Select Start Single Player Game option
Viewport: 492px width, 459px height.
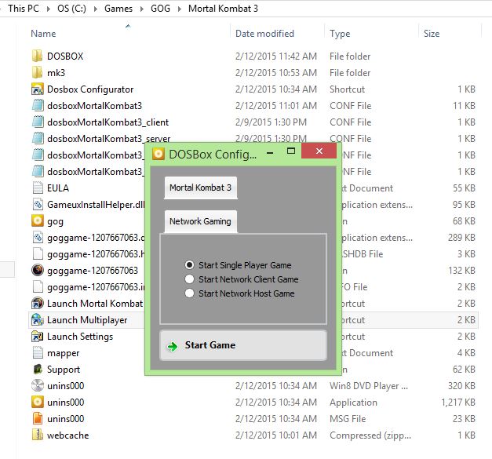pos(190,265)
